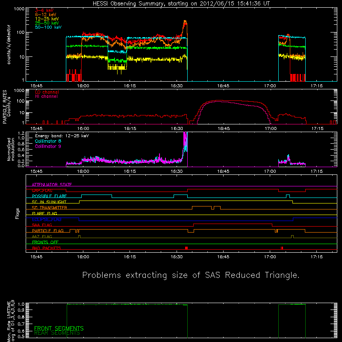
Task: Click the HESSI Observing Summary title text
Action: point(181,4)
